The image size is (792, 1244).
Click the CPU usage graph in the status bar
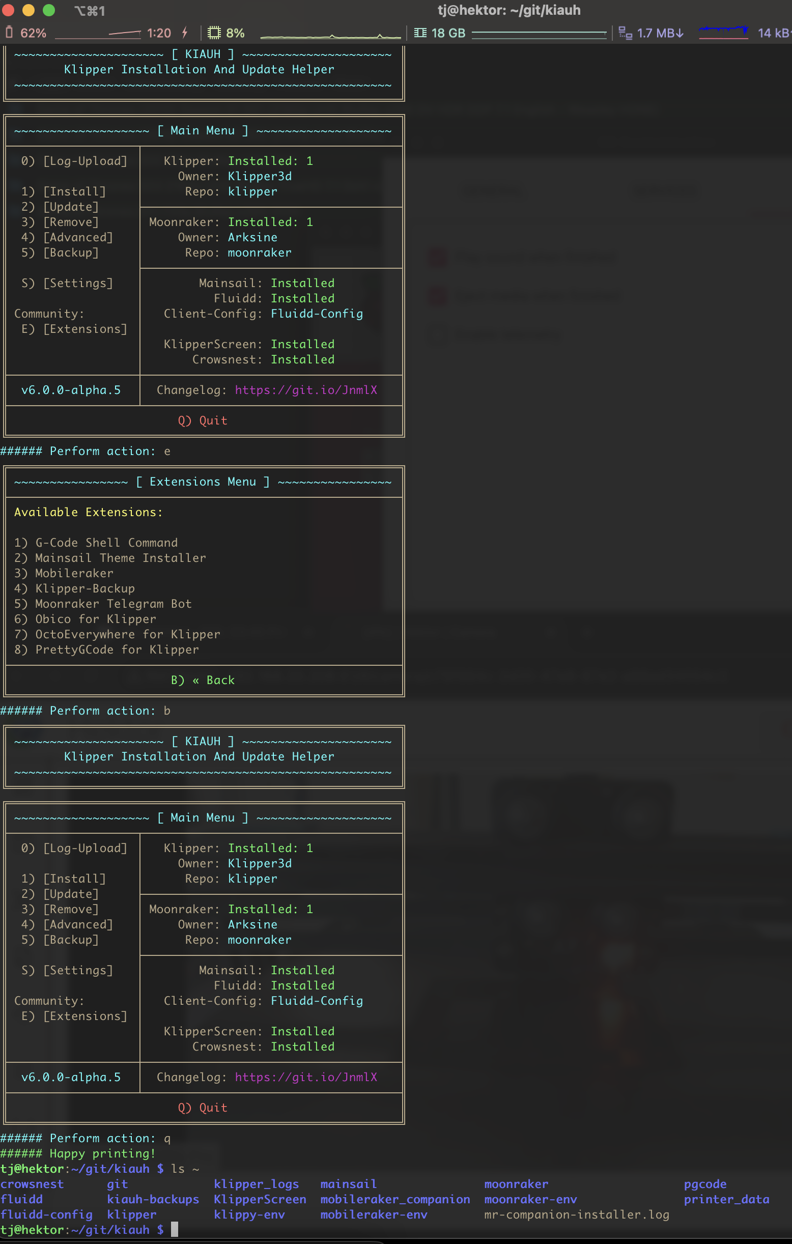point(331,34)
